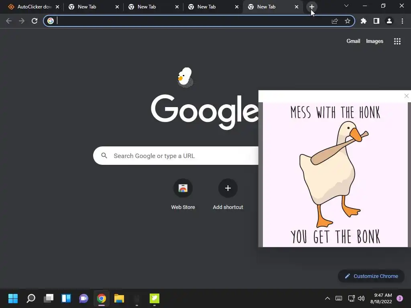Toggle the Chrome side panel
The height and width of the screenshot is (308, 411).
376,21
